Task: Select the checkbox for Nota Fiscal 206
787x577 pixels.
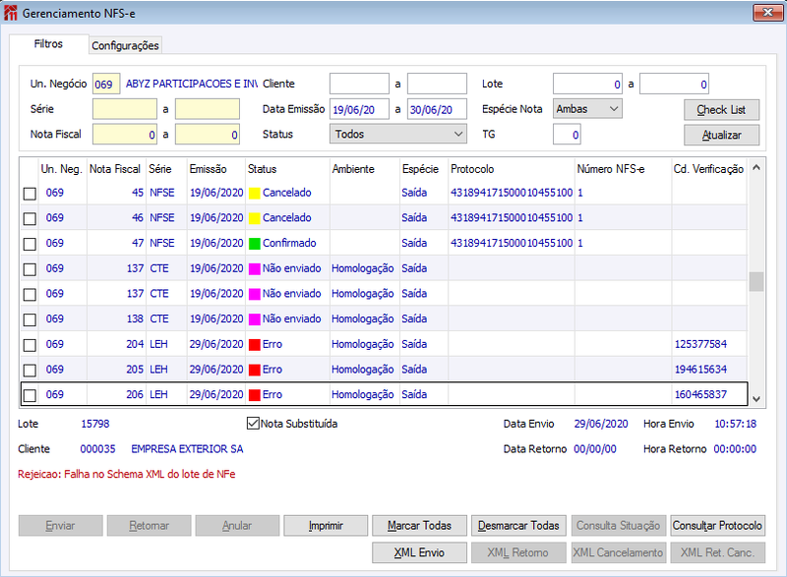Action: [30, 395]
